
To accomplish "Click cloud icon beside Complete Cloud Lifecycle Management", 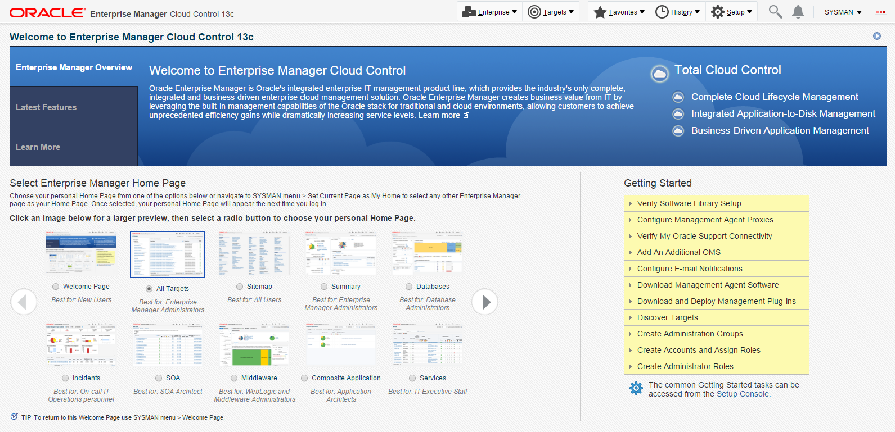I will pos(678,97).
